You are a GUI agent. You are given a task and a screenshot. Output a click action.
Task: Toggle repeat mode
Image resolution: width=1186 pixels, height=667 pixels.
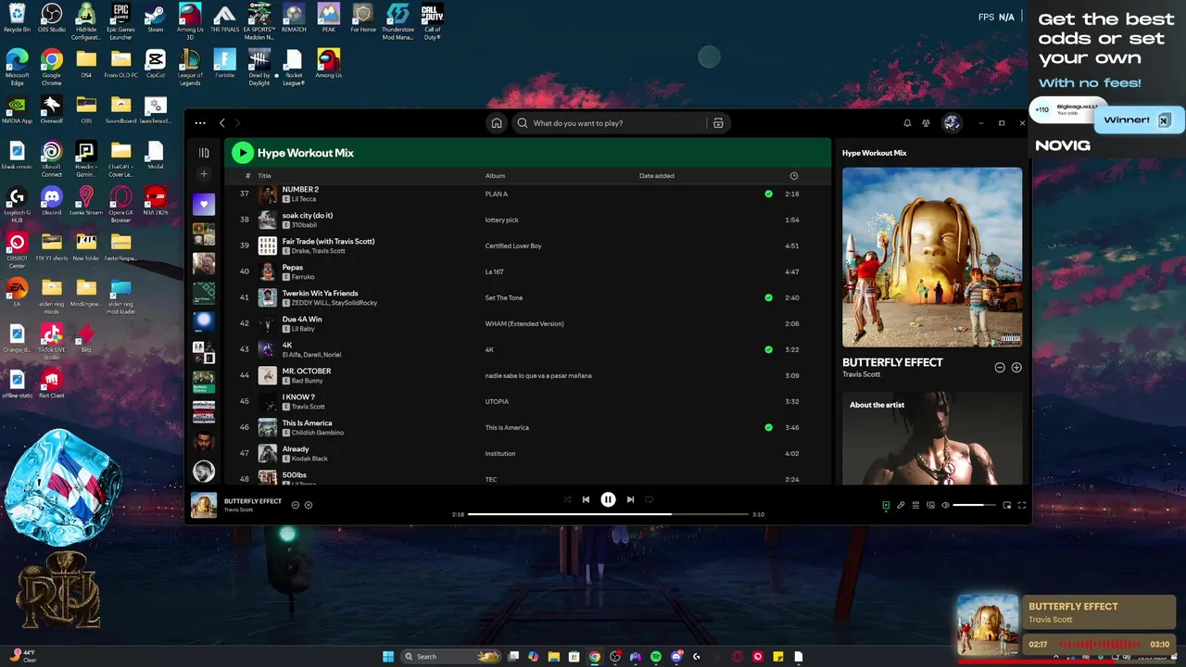(649, 499)
